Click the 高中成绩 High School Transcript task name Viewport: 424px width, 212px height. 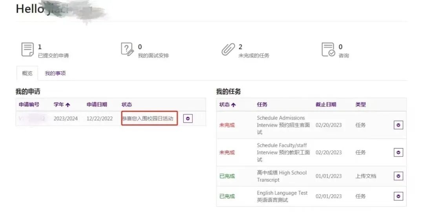[x=282, y=176]
